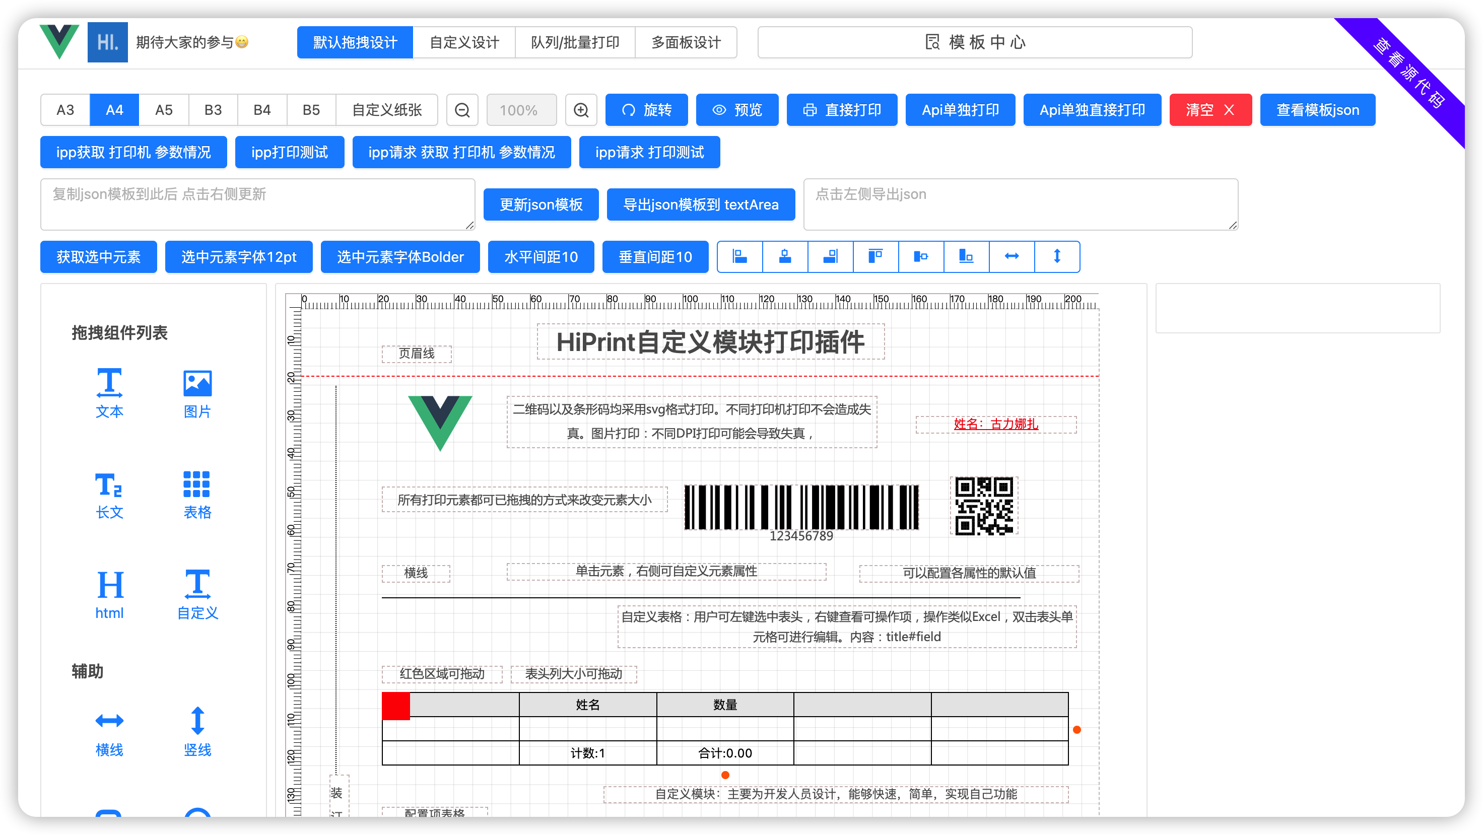
Task: Click the Api单独打印 button
Action: (x=960, y=110)
